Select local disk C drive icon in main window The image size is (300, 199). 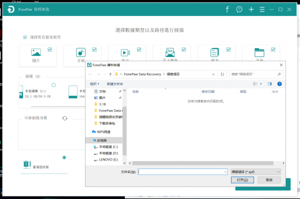coord(21,92)
